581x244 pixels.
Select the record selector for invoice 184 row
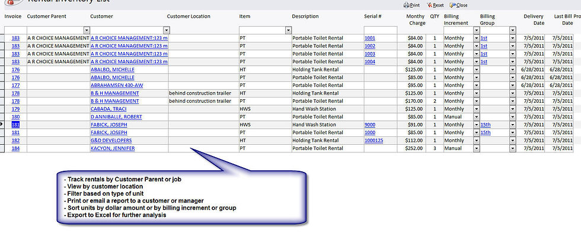[x=2, y=148]
